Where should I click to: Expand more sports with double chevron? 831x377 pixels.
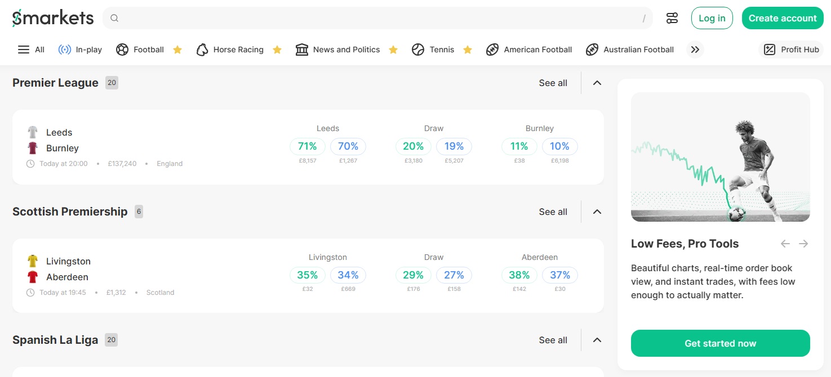pyautogui.click(x=695, y=50)
